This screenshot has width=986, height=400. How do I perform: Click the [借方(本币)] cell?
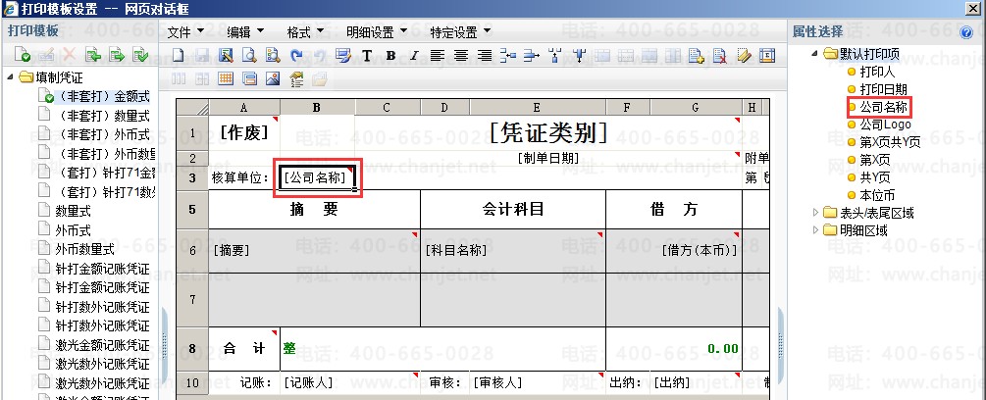(674, 251)
